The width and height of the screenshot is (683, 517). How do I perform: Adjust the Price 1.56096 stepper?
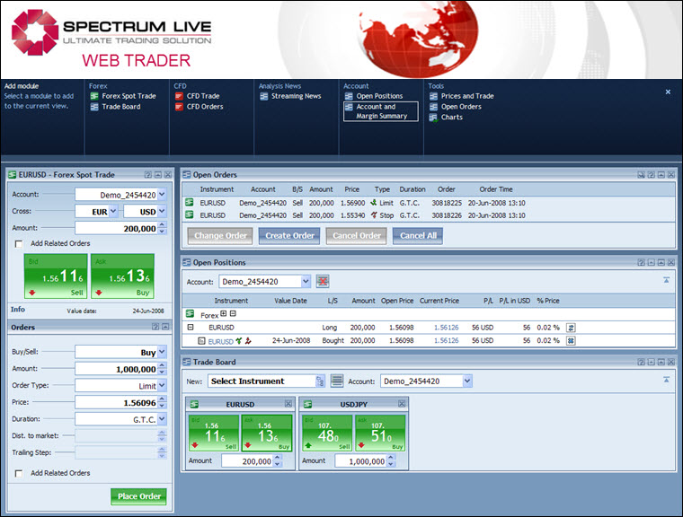tap(162, 402)
